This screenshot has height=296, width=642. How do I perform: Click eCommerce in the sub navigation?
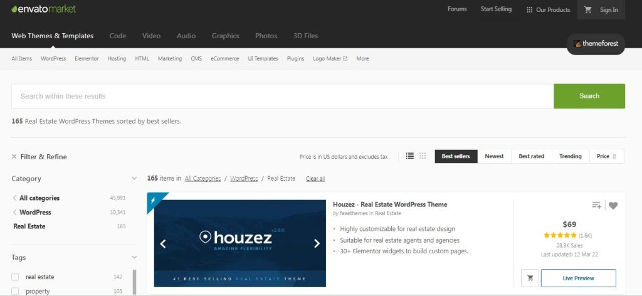(225, 58)
